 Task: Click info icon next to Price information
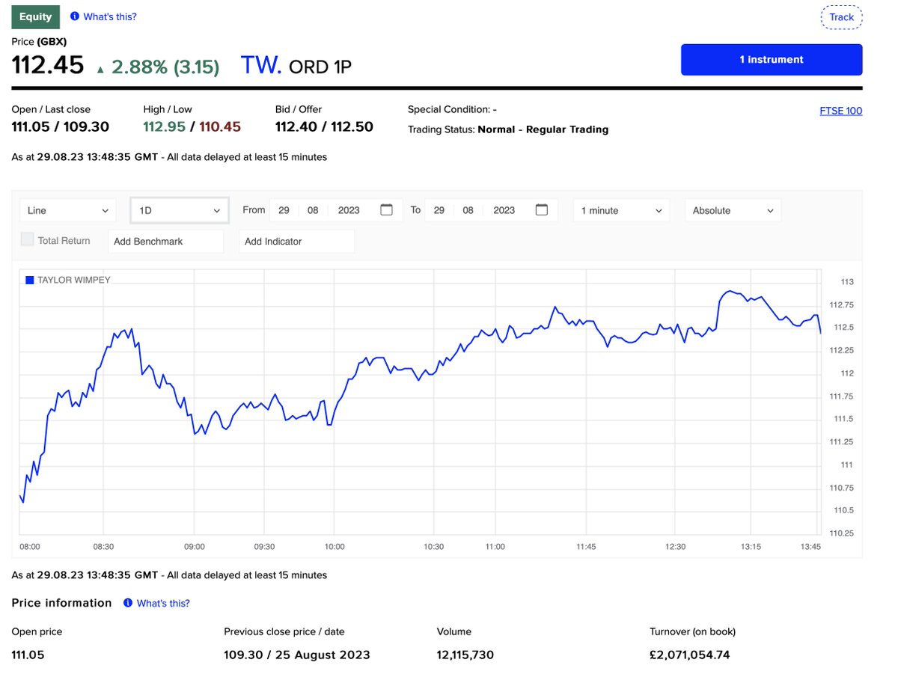pos(128,603)
